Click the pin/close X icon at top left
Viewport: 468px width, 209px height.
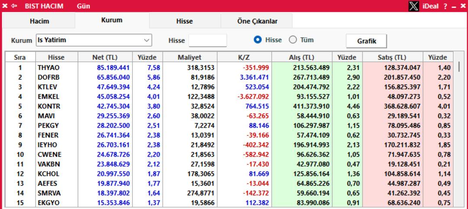pos(5,6)
